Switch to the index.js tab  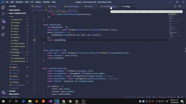(90, 6)
